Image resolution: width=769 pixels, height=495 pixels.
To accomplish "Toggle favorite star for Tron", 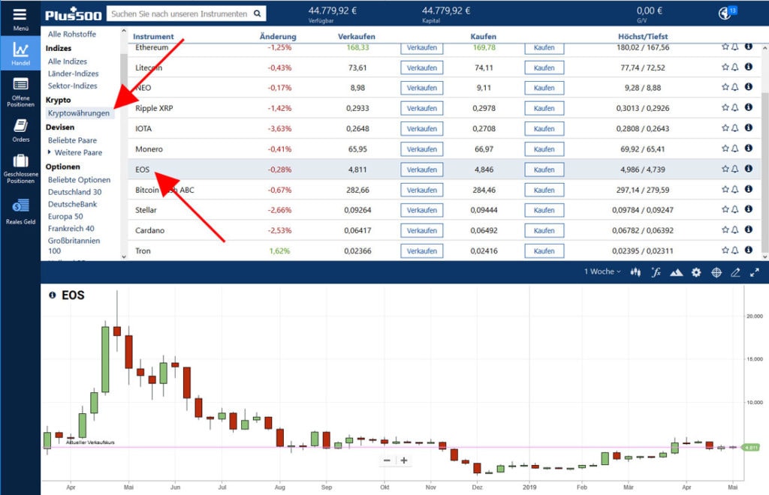I will tap(725, 250).
